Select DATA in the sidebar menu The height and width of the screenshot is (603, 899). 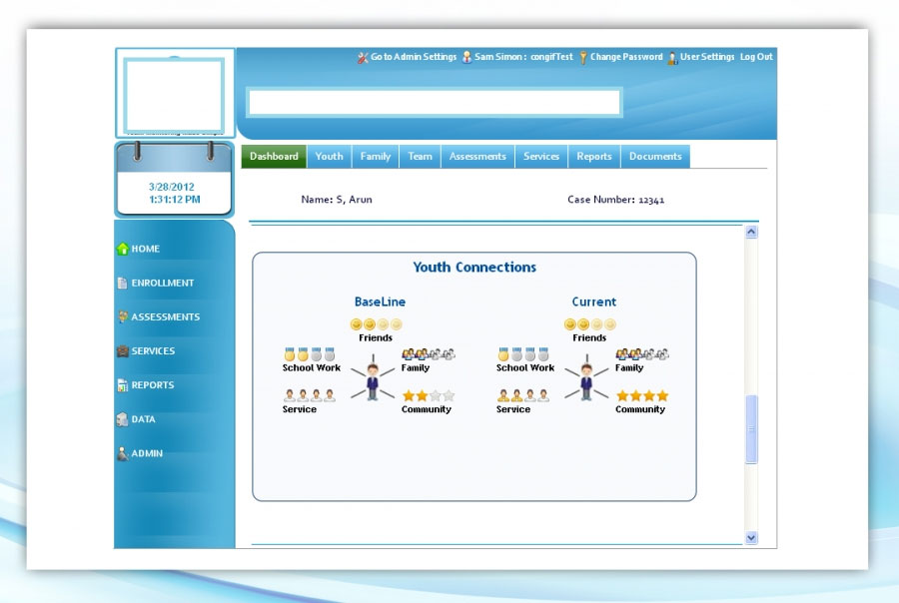143,419
